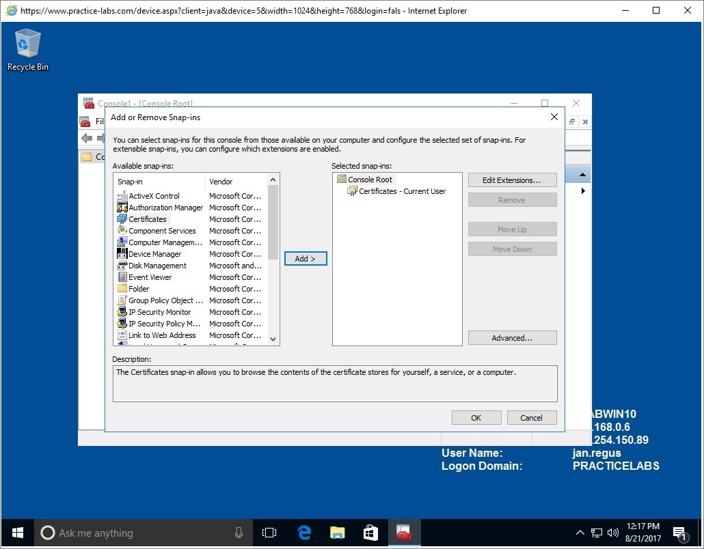The image size is (704, 549).
Task: Expand the Actions pane arrow in Console1
Action: coord(583,191)
